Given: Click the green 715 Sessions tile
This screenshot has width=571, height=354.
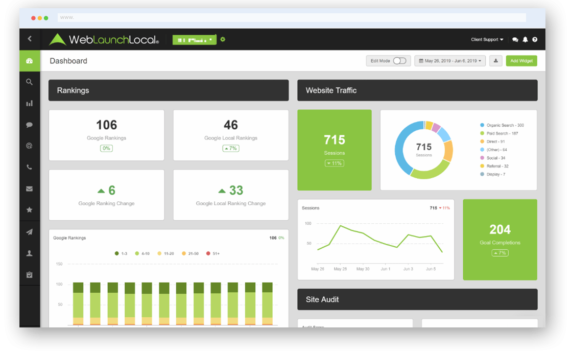Looking at the screenshot, I should [335, 150].
